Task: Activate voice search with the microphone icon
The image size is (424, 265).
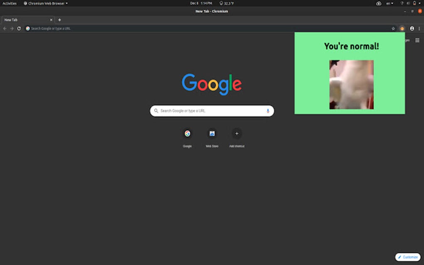Action: (267, 111)
